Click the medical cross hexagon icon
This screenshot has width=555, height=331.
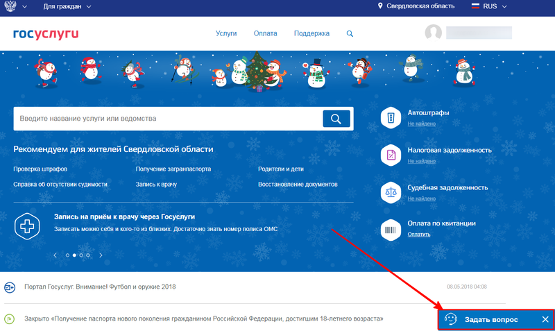pyautogui.click(x=27, y=226)
